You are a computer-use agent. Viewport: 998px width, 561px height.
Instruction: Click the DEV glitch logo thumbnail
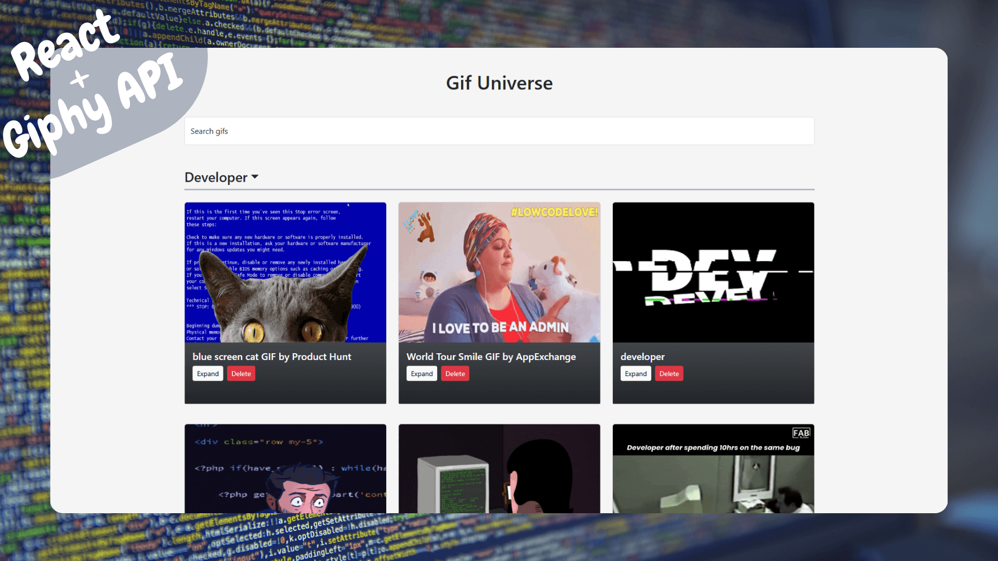click(x=713, y=272)
